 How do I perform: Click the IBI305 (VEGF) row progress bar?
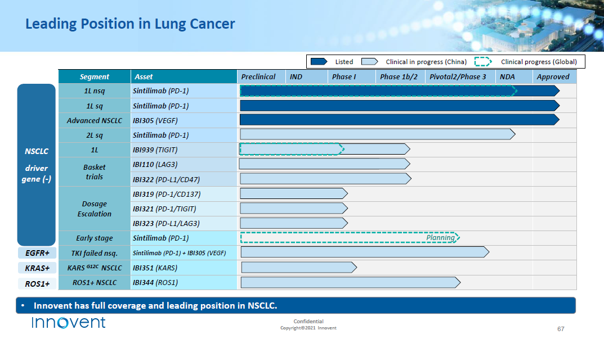(400, 120)
